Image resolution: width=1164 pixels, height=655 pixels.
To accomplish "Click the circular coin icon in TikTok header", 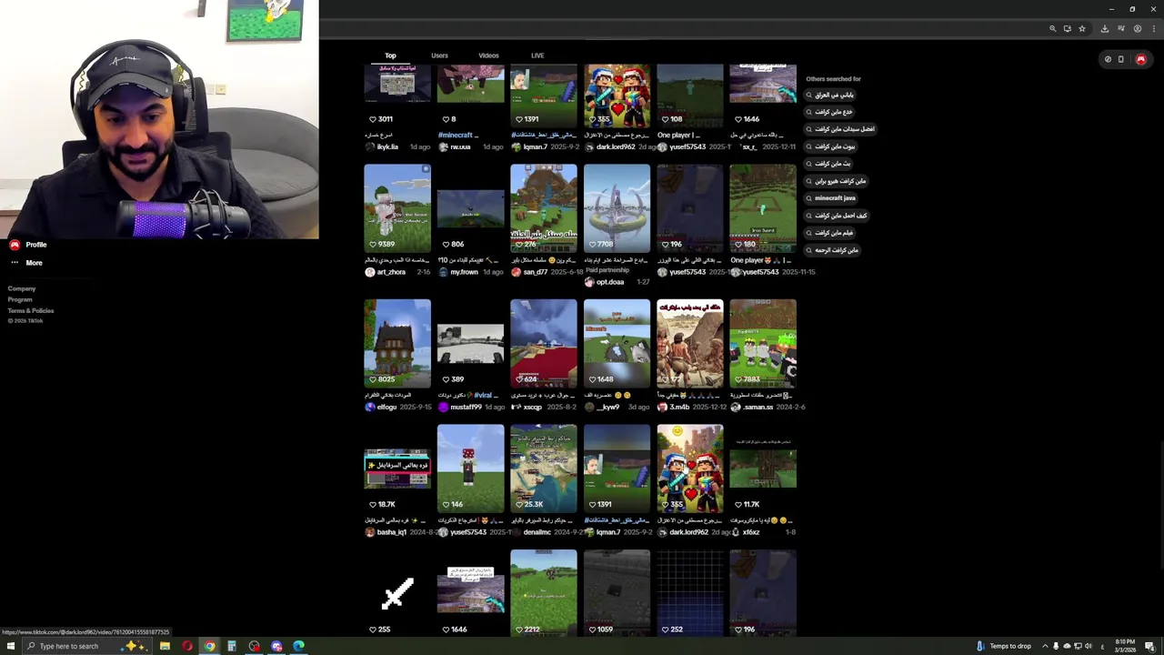I will pos(1108,59).
